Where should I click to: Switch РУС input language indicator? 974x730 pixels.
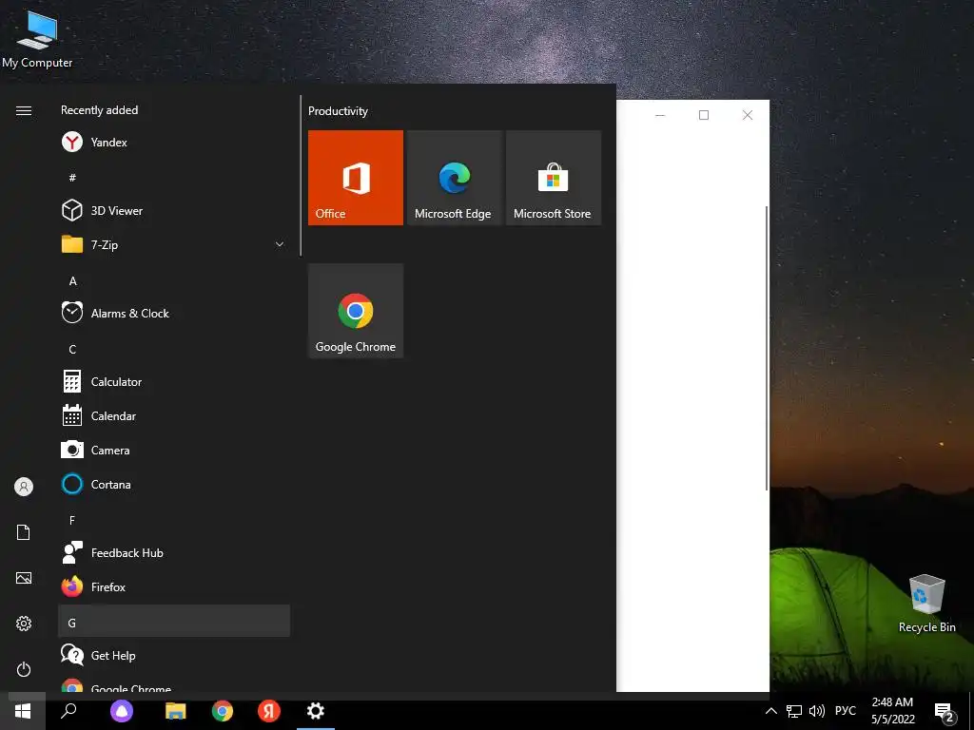[x=845, y=711]
